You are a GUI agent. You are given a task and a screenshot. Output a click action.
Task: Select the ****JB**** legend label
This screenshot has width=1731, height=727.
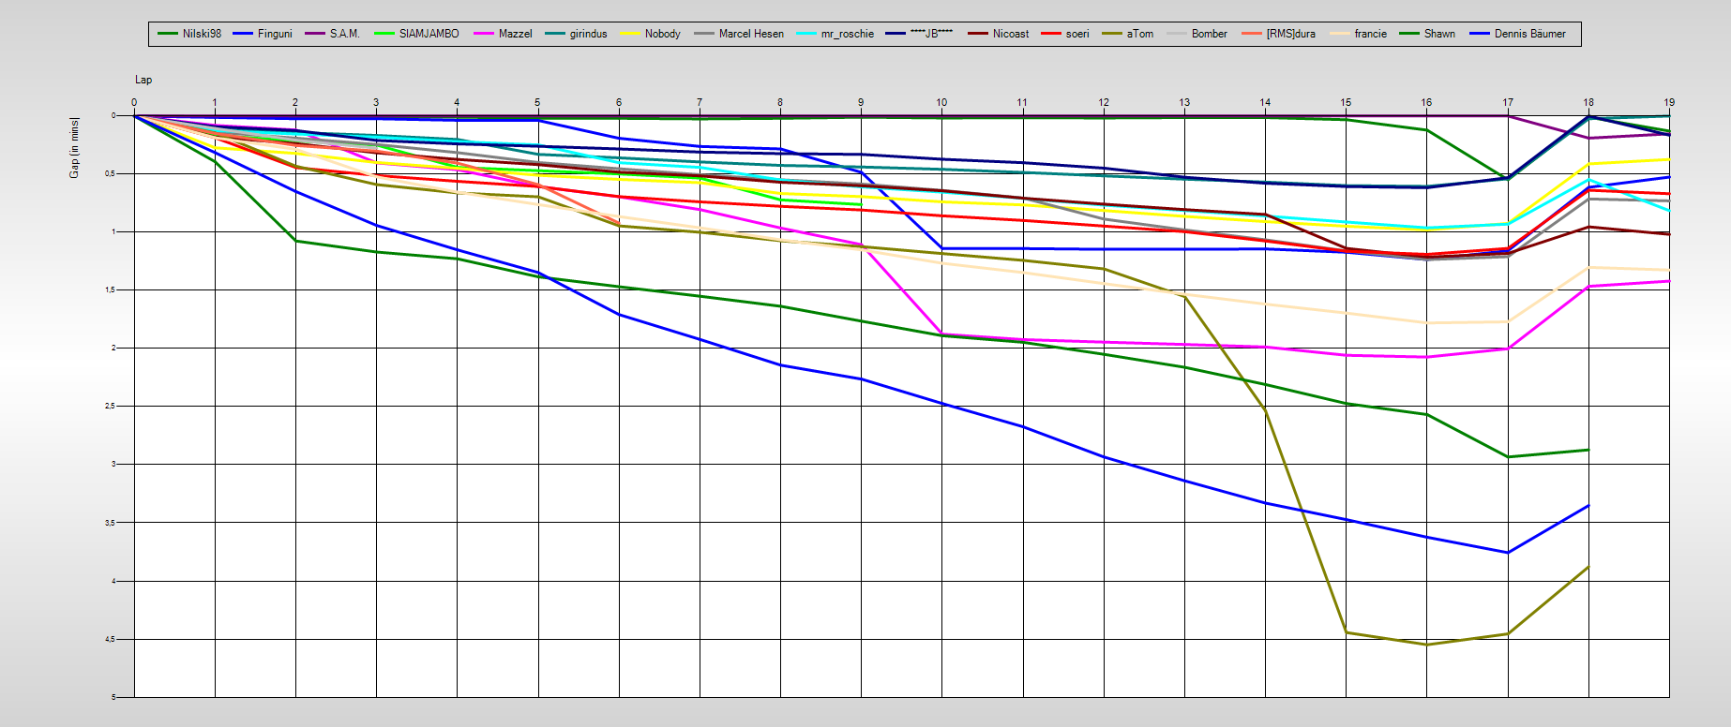click(x=931, y=34)
